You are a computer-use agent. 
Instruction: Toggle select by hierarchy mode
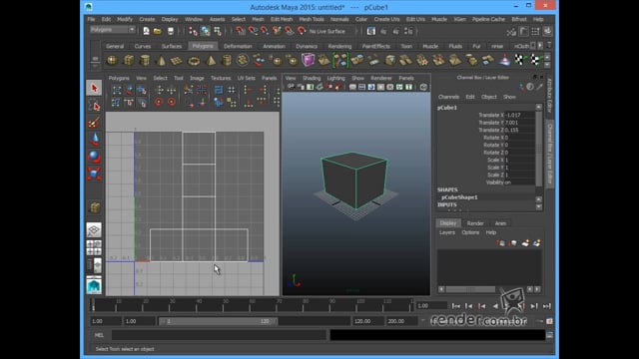pos(193,31)
